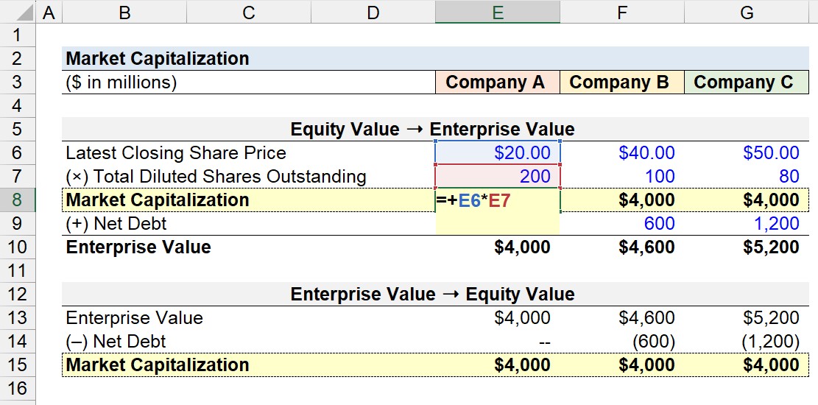Click the cell with formula =+E6*E7

497,200
